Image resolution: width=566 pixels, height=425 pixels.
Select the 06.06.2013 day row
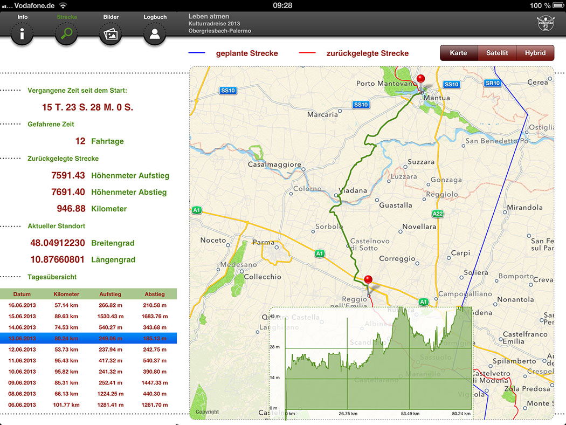click(x=88, y=405)
